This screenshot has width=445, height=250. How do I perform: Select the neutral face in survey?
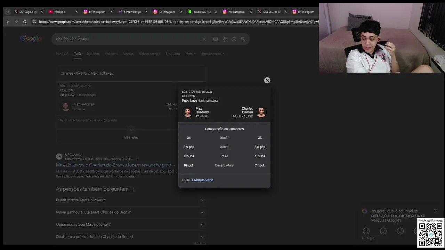pyautogui.click(x=400, y=231)
